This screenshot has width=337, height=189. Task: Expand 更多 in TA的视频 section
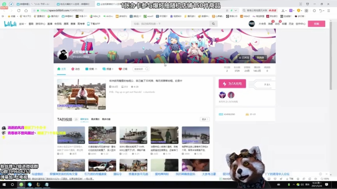[205, 119]
